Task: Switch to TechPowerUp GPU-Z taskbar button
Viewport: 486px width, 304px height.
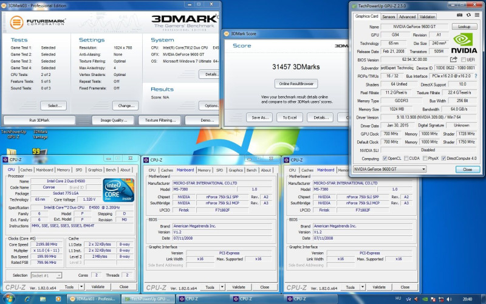Action: [x=148, y=299]
